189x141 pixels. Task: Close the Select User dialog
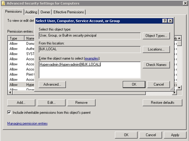170,21
